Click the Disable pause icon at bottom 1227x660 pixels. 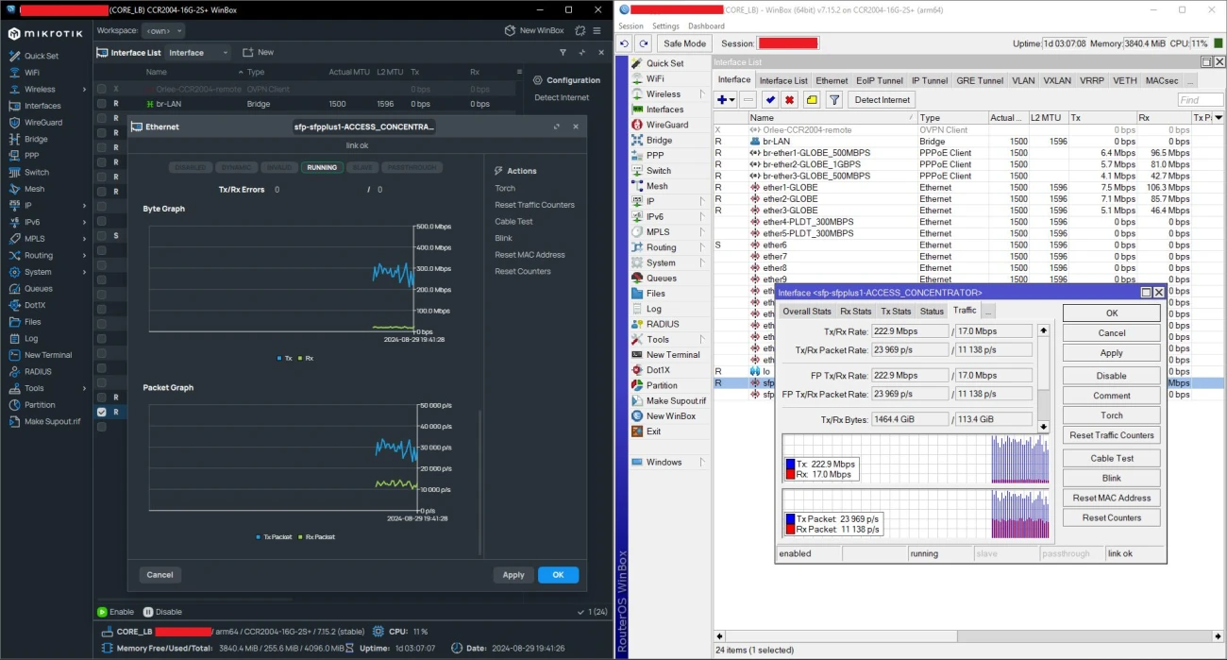pos(148,612)
